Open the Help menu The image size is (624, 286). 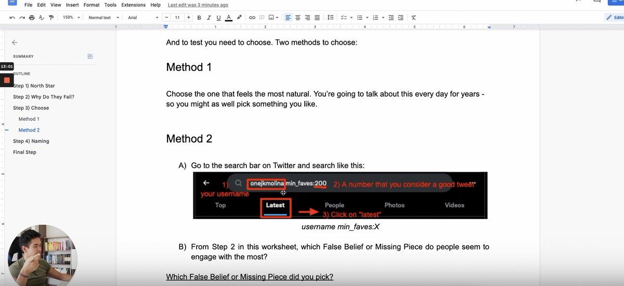(x=155, y=5)
